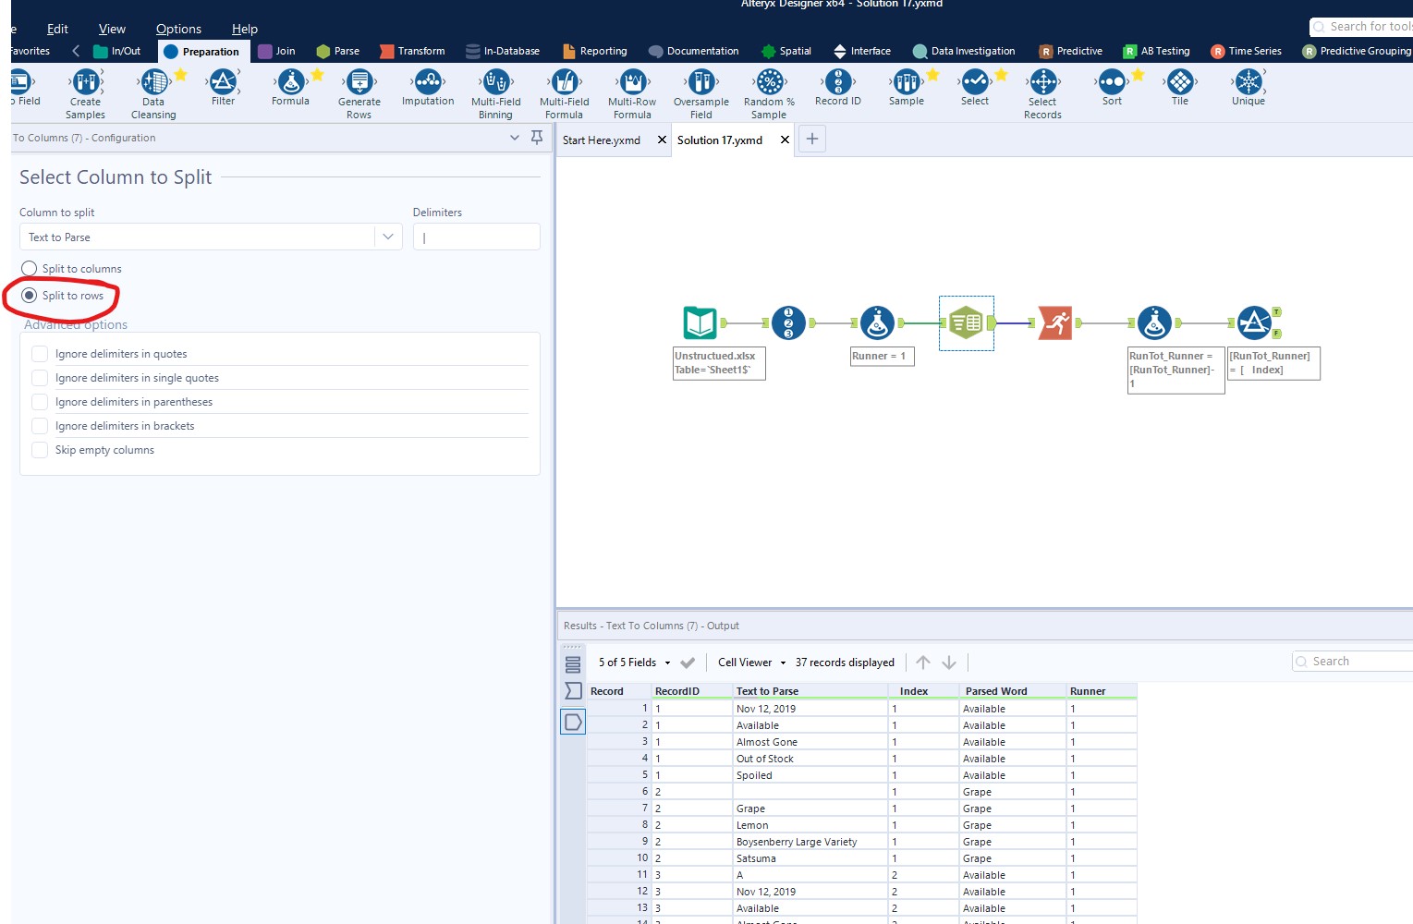This screenshot has width=1413, height=924.
Task: Switch to the Start Here.yxmd tab
Action: (x=601, y=140)
